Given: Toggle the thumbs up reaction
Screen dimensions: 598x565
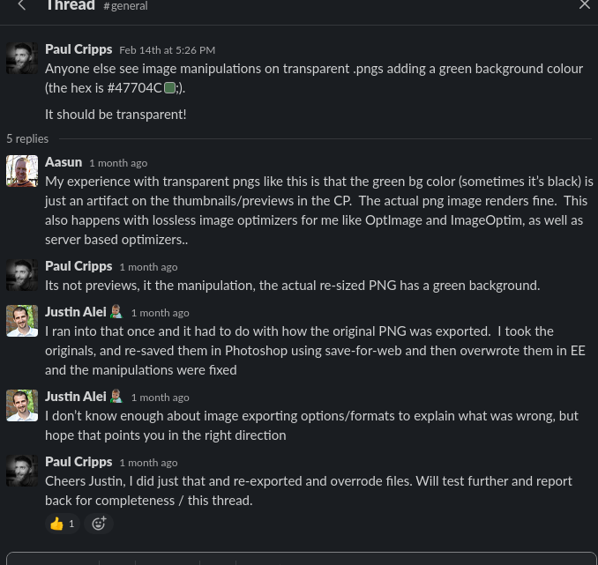Looking at the screenshot, I should point(62,524).
